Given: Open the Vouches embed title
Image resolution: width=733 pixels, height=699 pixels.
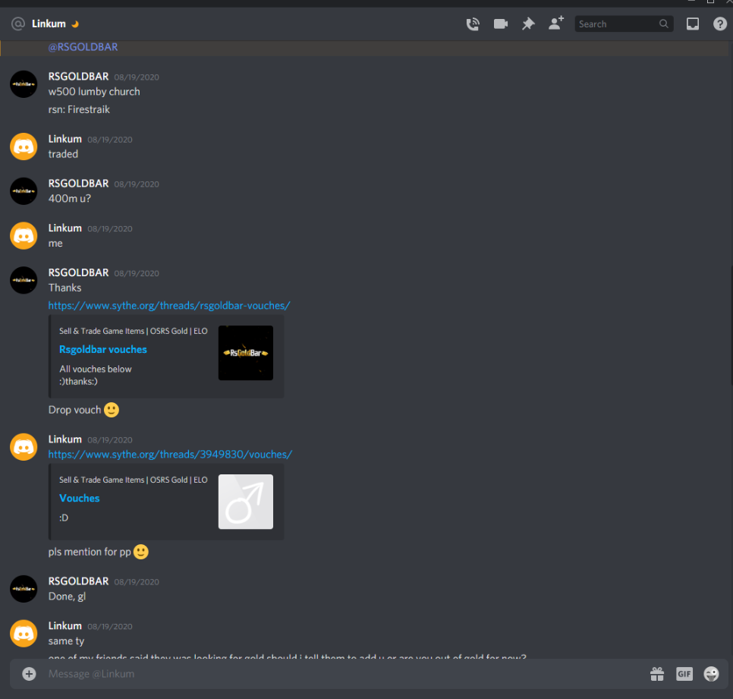Looking at the screenshot, I should coord(80,498).
